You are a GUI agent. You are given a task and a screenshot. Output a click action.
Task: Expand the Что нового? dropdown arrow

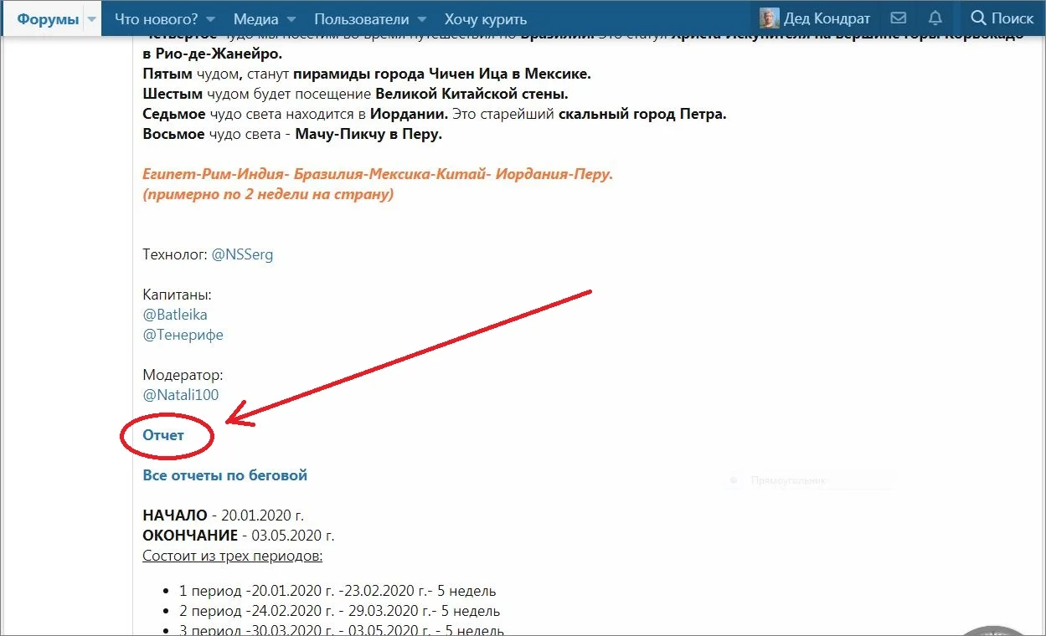(209, 19)
